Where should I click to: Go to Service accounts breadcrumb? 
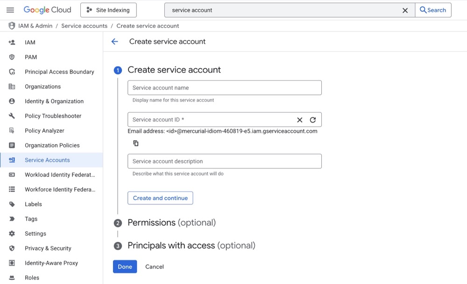coord(84,26)
